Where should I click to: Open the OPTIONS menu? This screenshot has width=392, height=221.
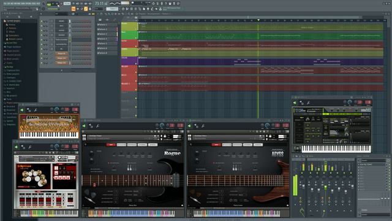pyautogui.click(x=29, y=4)
